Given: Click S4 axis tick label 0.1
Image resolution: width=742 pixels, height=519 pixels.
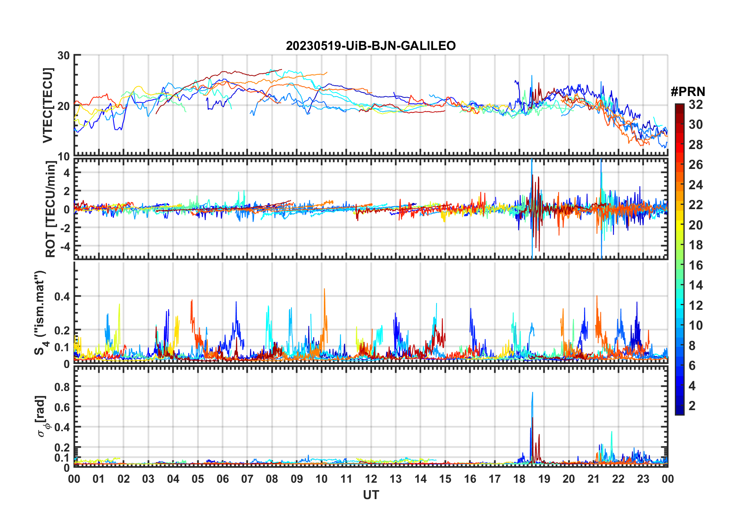Looking at the screenshot, I should (62, 347).
